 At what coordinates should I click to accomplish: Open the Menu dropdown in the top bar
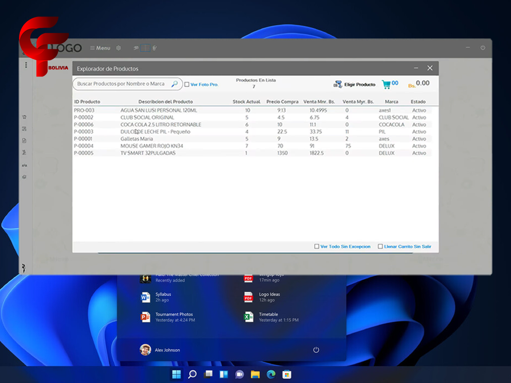pyautogui.click(x=100, y=48)
